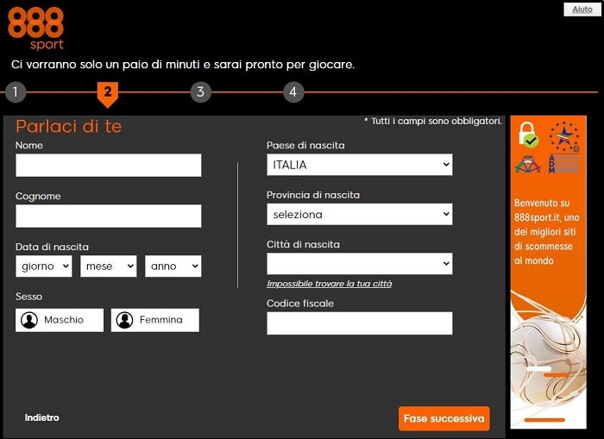Open the giorno day dropdown
Image resolution: width=604 pixels, height=439 pixels.
pyautogui.click(x=44, y=267)
